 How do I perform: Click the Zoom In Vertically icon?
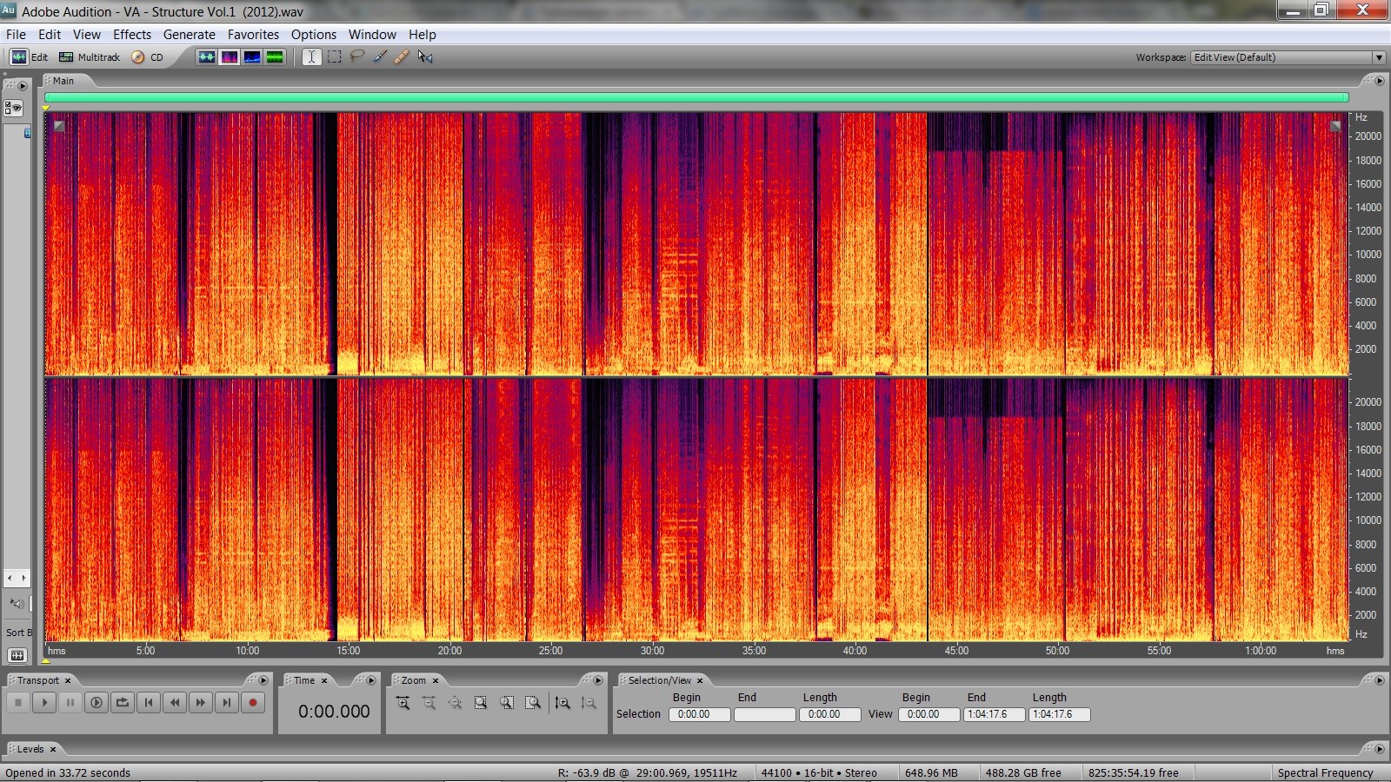pos(562,703)
